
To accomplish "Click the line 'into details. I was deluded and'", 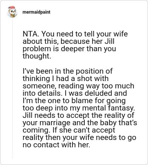I will pyautogui.click(x=75, y=93).
